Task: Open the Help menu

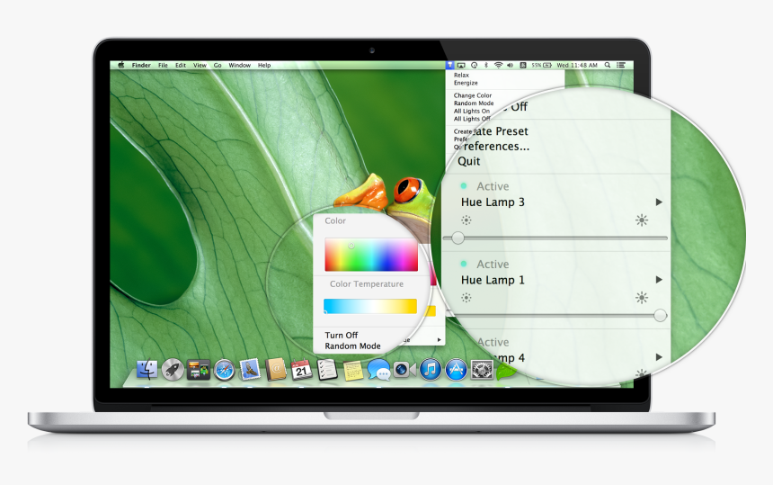Action: coord(264,65)
